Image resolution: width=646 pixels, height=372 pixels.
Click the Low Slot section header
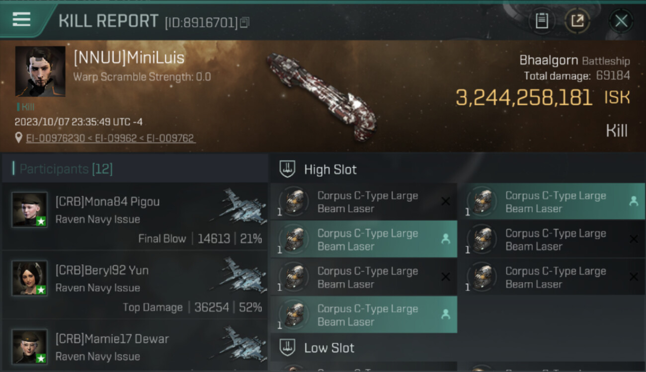coord(457,348)
